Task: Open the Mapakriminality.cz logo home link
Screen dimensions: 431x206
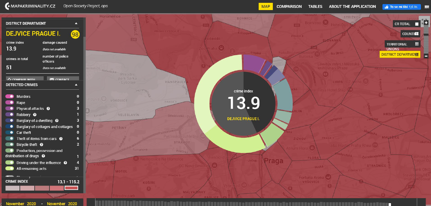Action: (x=30, y=6)
